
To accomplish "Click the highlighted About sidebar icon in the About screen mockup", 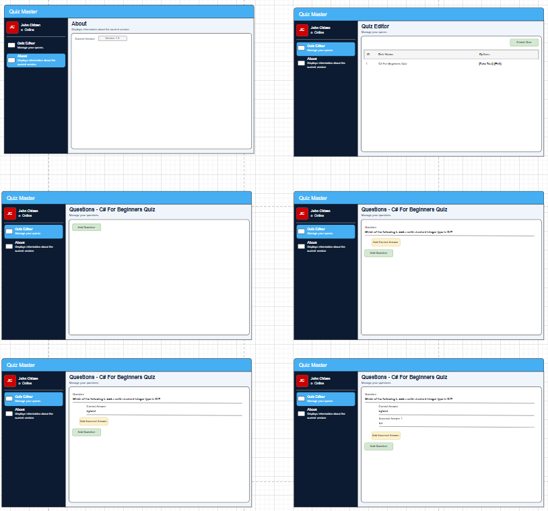I will (x=11, y=60).
